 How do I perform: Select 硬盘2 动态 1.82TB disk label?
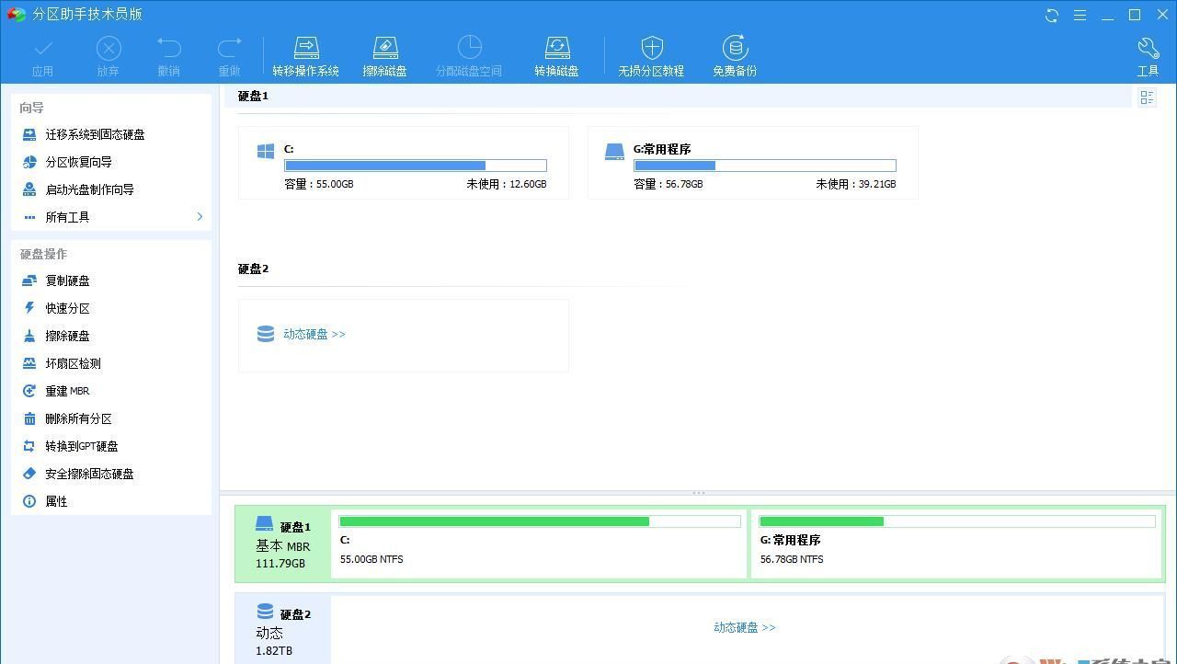283,629
